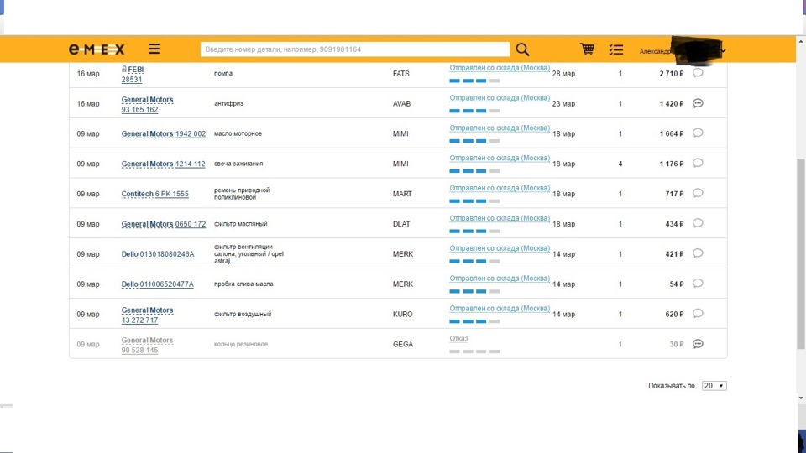806x453 pixels.
Task: Open comment bubble for антифриз row
Action: click(x=698, y=103)
